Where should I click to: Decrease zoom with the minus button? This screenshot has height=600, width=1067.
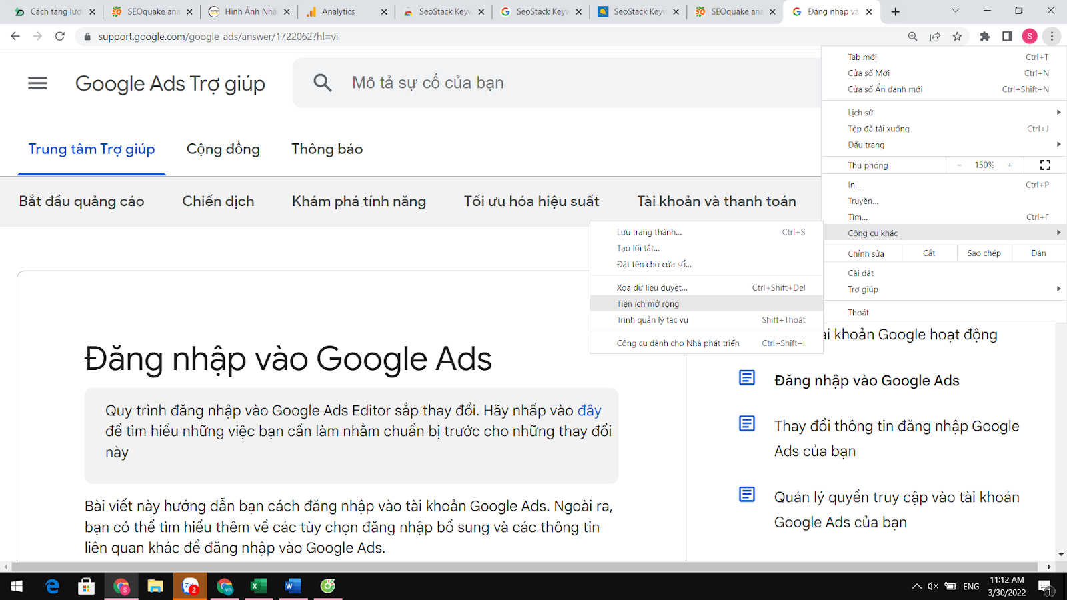959,165
